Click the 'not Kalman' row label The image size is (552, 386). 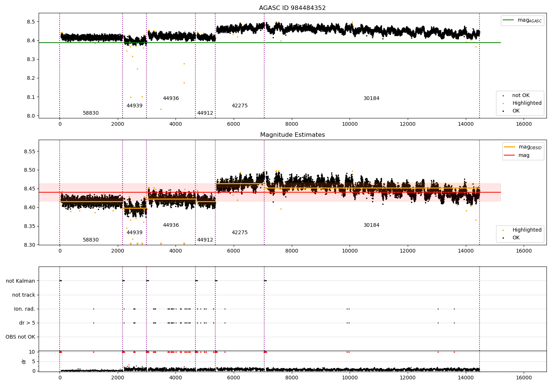coord(21,281)
